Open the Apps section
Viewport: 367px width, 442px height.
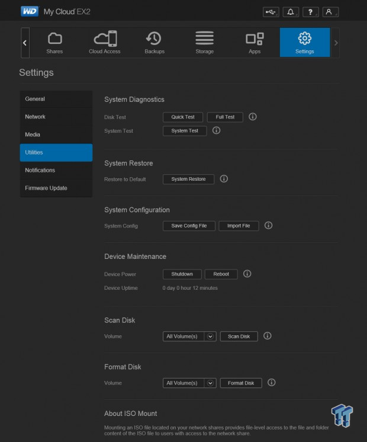click(x=255, y=43)
